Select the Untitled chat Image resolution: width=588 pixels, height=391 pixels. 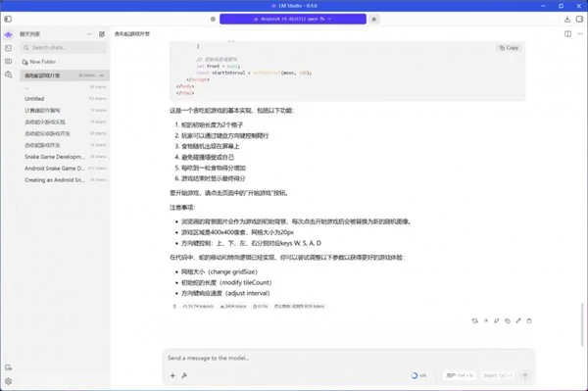(65, 99)
